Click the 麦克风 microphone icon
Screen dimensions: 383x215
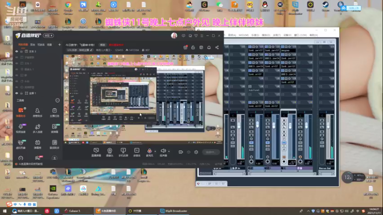coord(149,151)
